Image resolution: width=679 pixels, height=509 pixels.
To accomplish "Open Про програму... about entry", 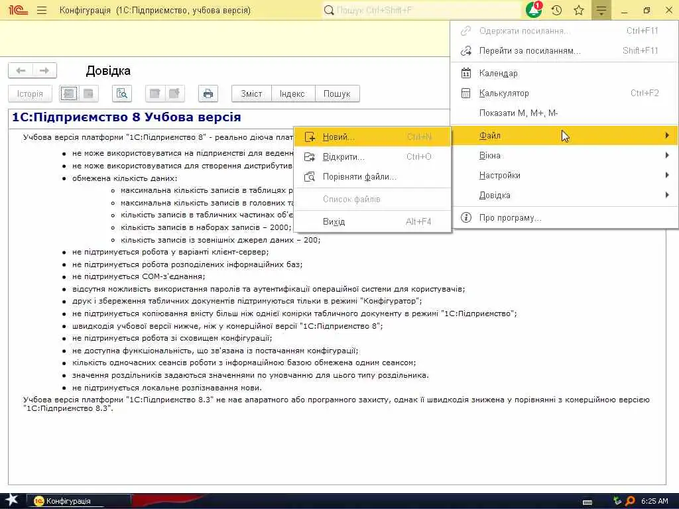I will [x=564, y=217].
